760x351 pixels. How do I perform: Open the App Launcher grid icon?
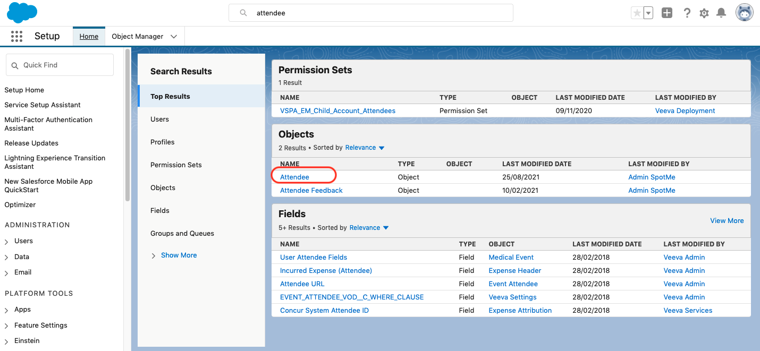pos(16,36)
